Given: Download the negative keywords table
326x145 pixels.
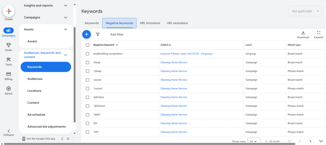Looking at the screenshot, I should pyautogui.click(x=303, y=35).
